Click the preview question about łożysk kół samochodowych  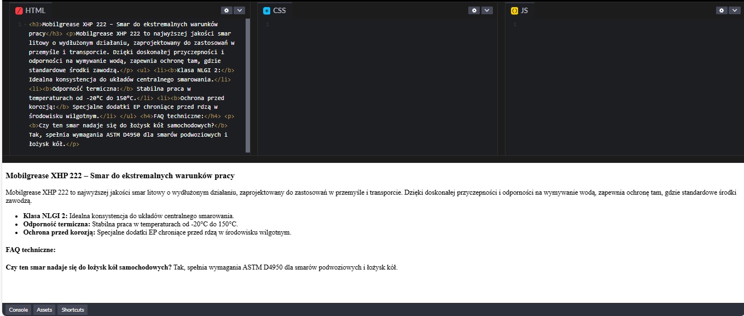89,267
